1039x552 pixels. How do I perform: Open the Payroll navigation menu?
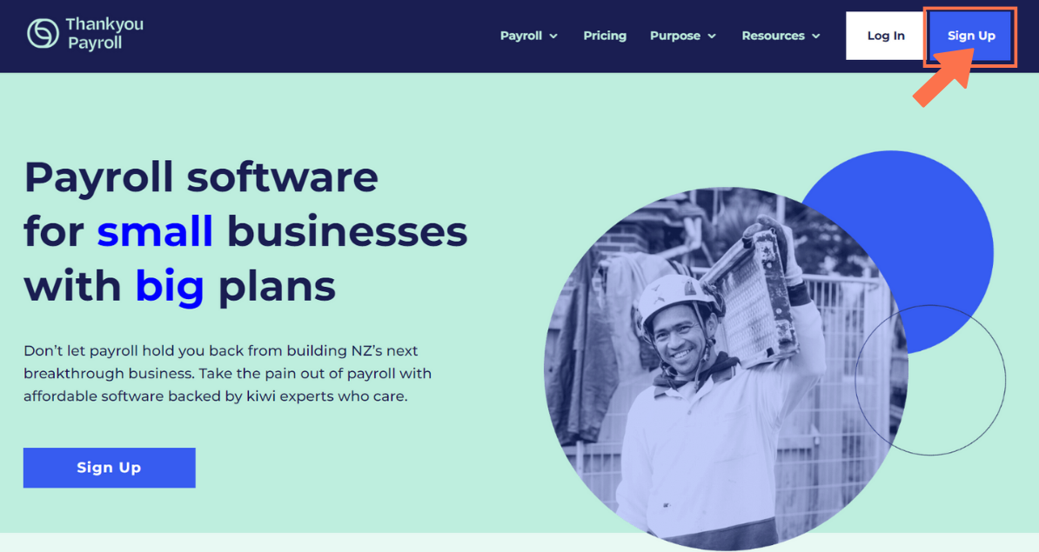[x=521, y=36]
